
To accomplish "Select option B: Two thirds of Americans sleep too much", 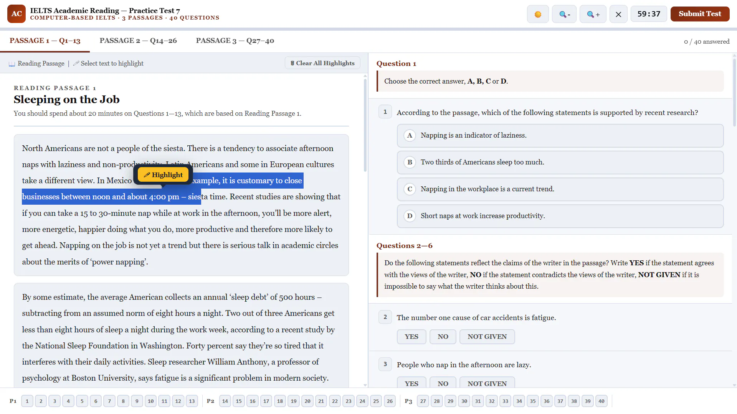I will click(560, 162).
